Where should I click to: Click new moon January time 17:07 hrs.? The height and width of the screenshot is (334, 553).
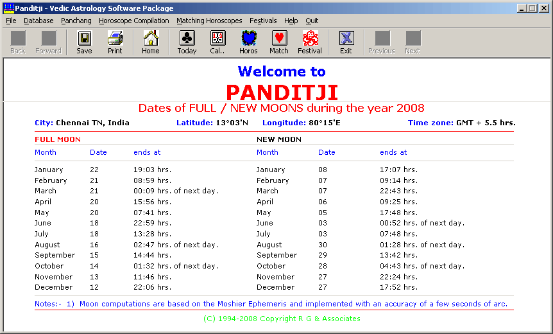(398, 170)
